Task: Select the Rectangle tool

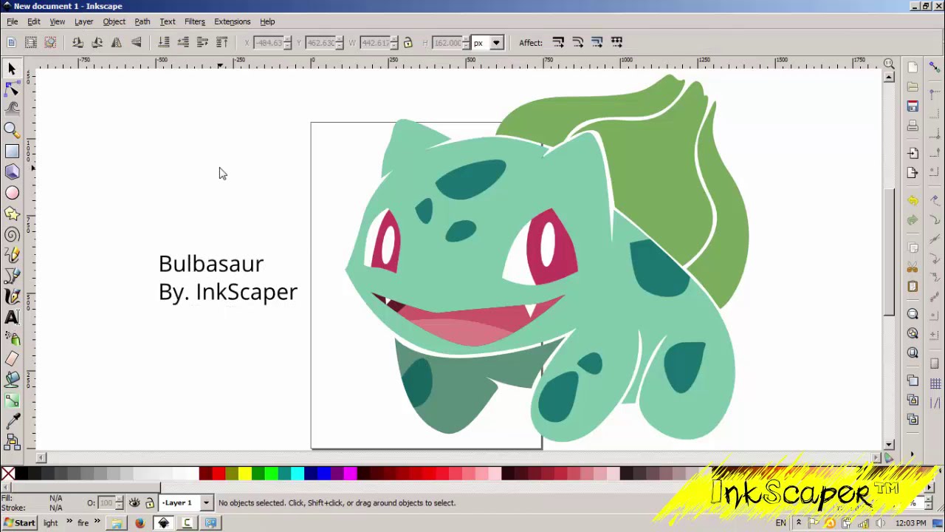Action: click(x=12, y=151)
